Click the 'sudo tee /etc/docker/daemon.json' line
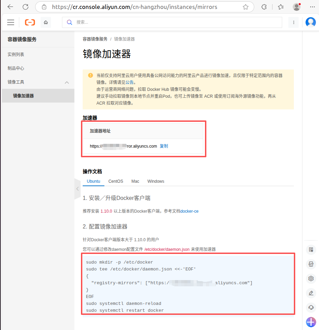Screen dimensions: 319x330 point(141,269)
